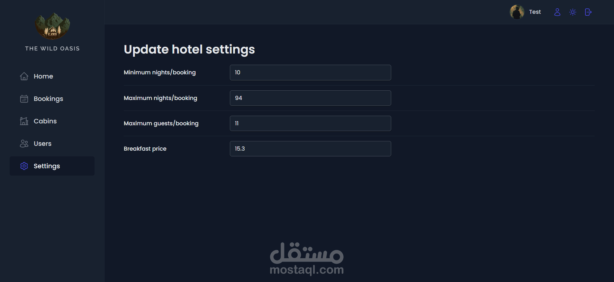Click the Cabins building icon
This screenshot has height=282, width=614.
point(24,121)
